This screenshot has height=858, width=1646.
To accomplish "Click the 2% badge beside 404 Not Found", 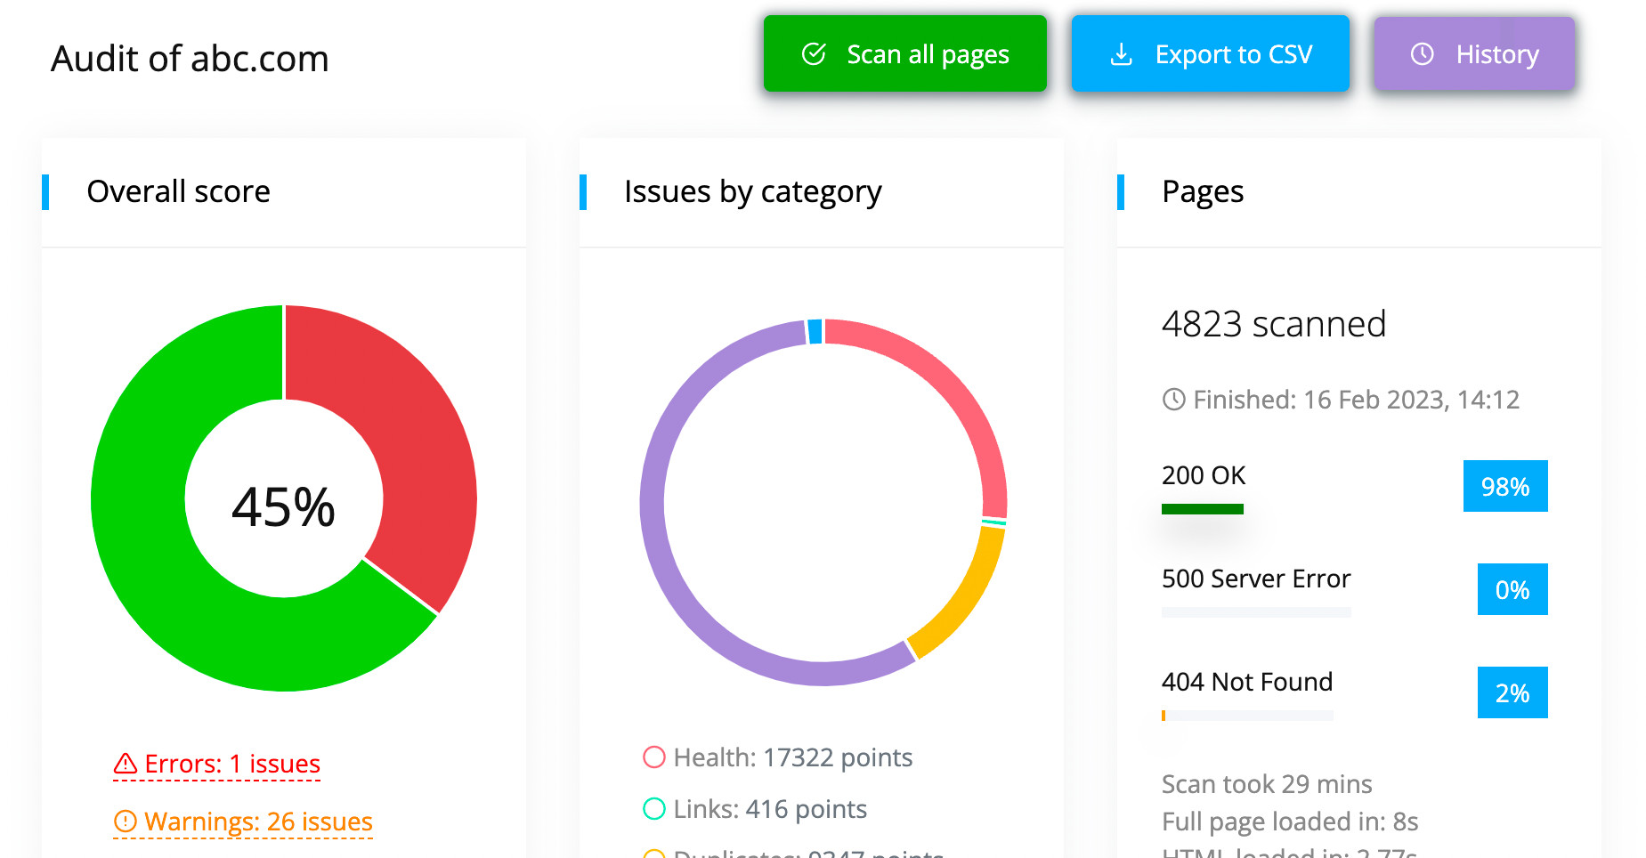I will 1512,692.
